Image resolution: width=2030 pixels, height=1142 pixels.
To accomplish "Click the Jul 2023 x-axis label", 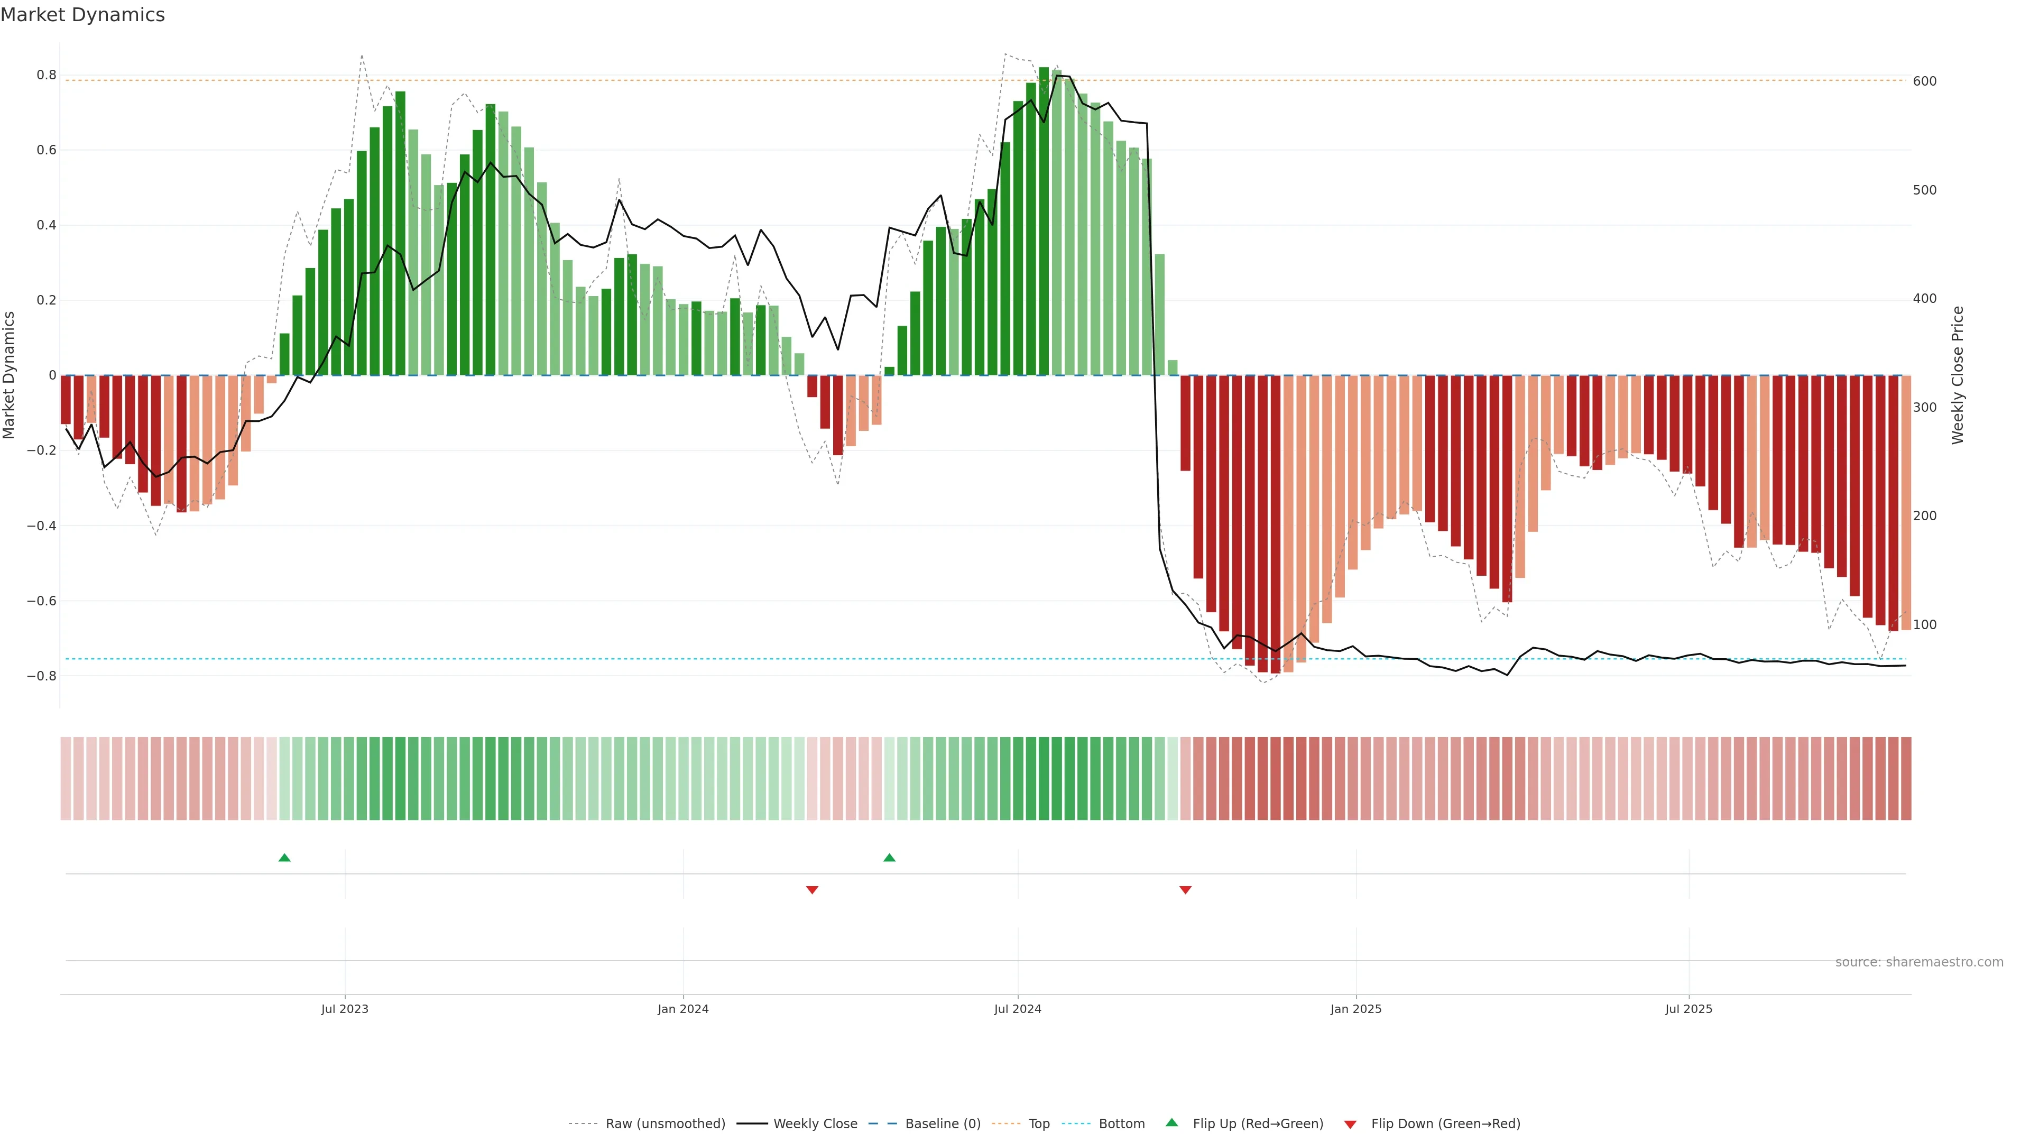I will tap(344, 1009).
